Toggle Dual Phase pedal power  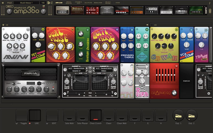73,30
